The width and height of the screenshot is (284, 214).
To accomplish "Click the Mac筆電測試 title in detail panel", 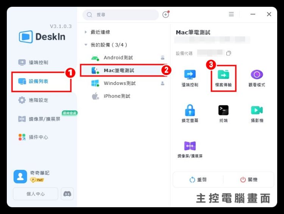I will pyautogui.click(x=193, y=32).
